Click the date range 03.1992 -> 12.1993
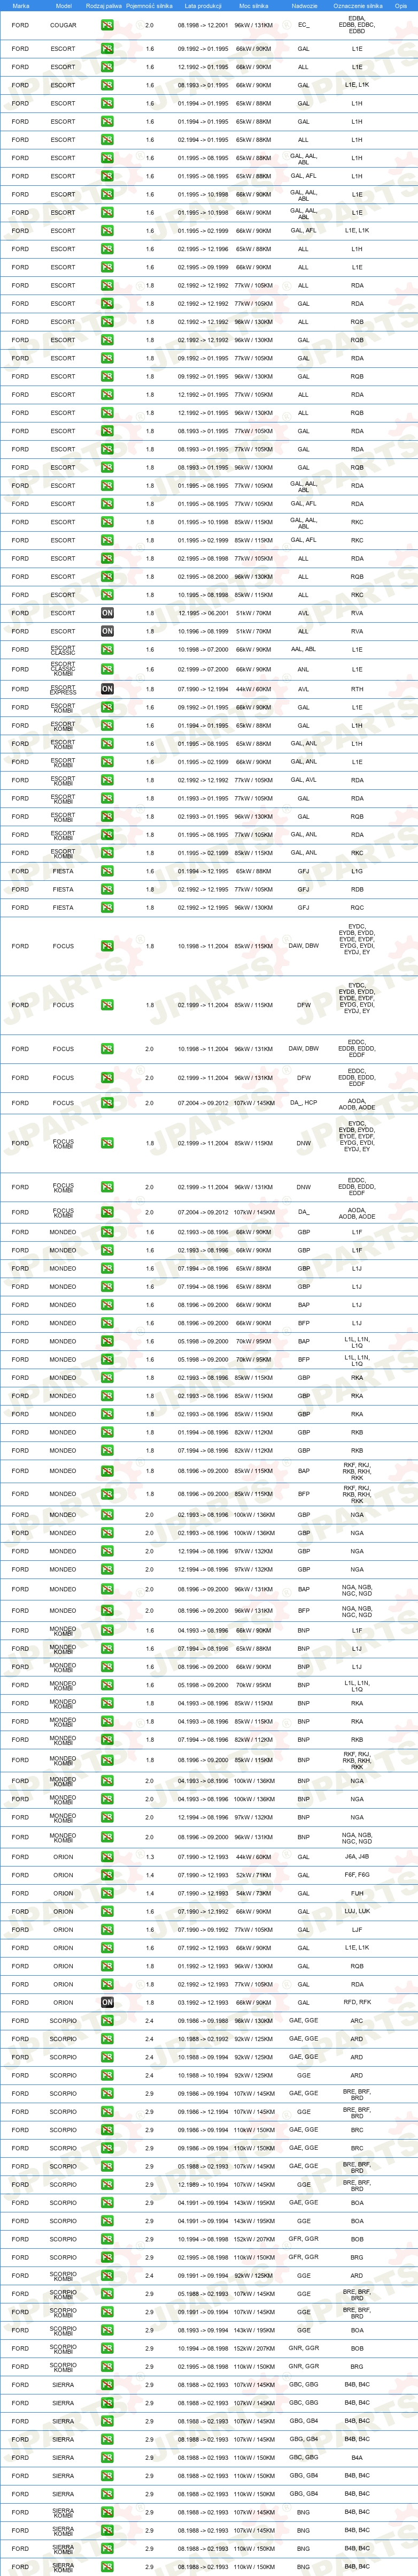This screenshot has width=418, height=2576. (204, 2003)
